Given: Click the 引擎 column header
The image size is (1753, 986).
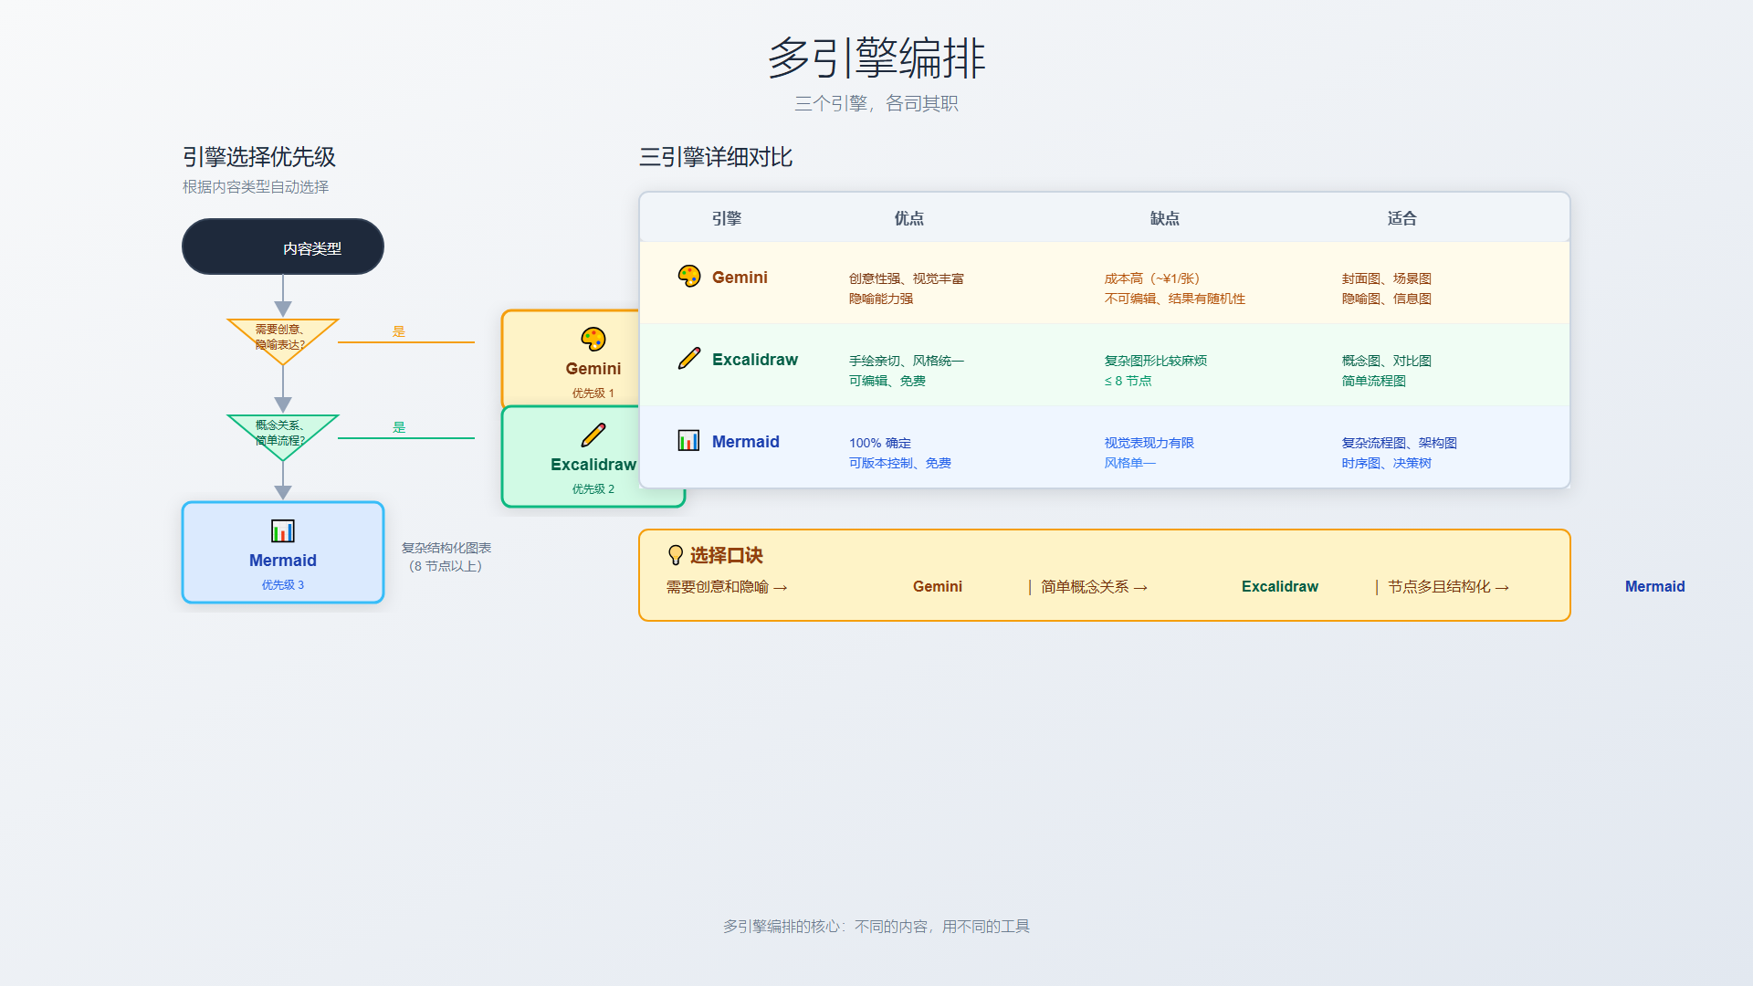Looking at the screenshot, I should pyautogui.click(x=727, y=218).
